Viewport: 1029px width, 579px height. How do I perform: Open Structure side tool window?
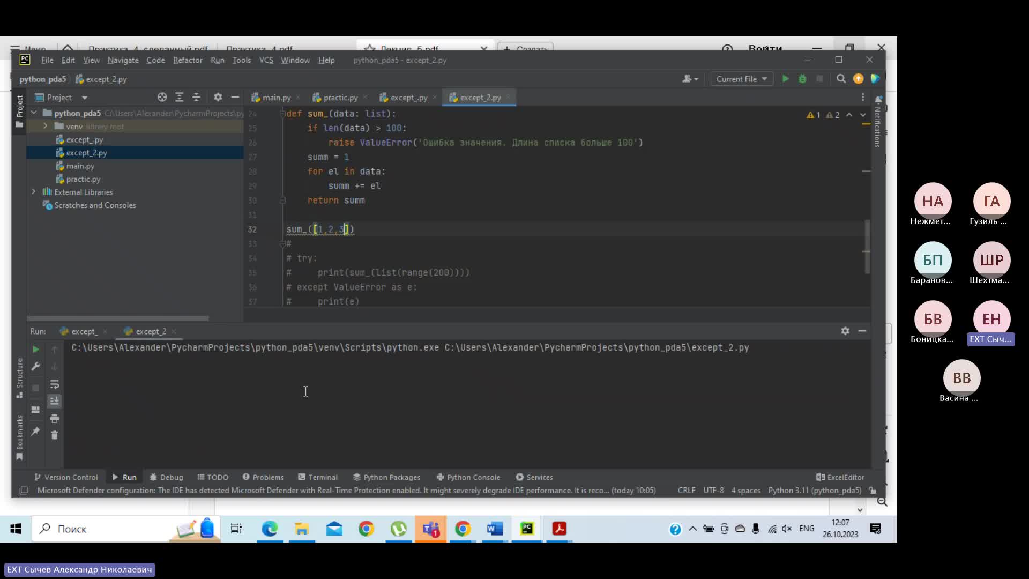click(x=20, y=377)
